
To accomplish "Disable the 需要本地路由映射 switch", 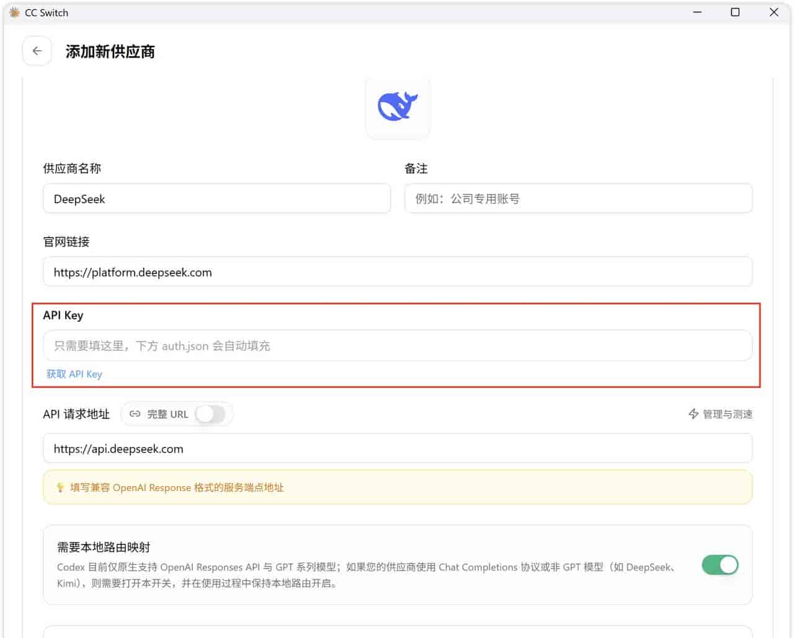I will 720,565.
